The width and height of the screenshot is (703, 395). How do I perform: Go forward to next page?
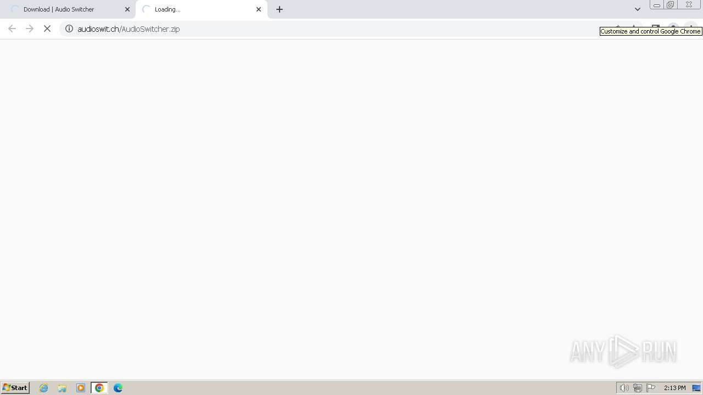pyautogui.click(x=30, y=29)
